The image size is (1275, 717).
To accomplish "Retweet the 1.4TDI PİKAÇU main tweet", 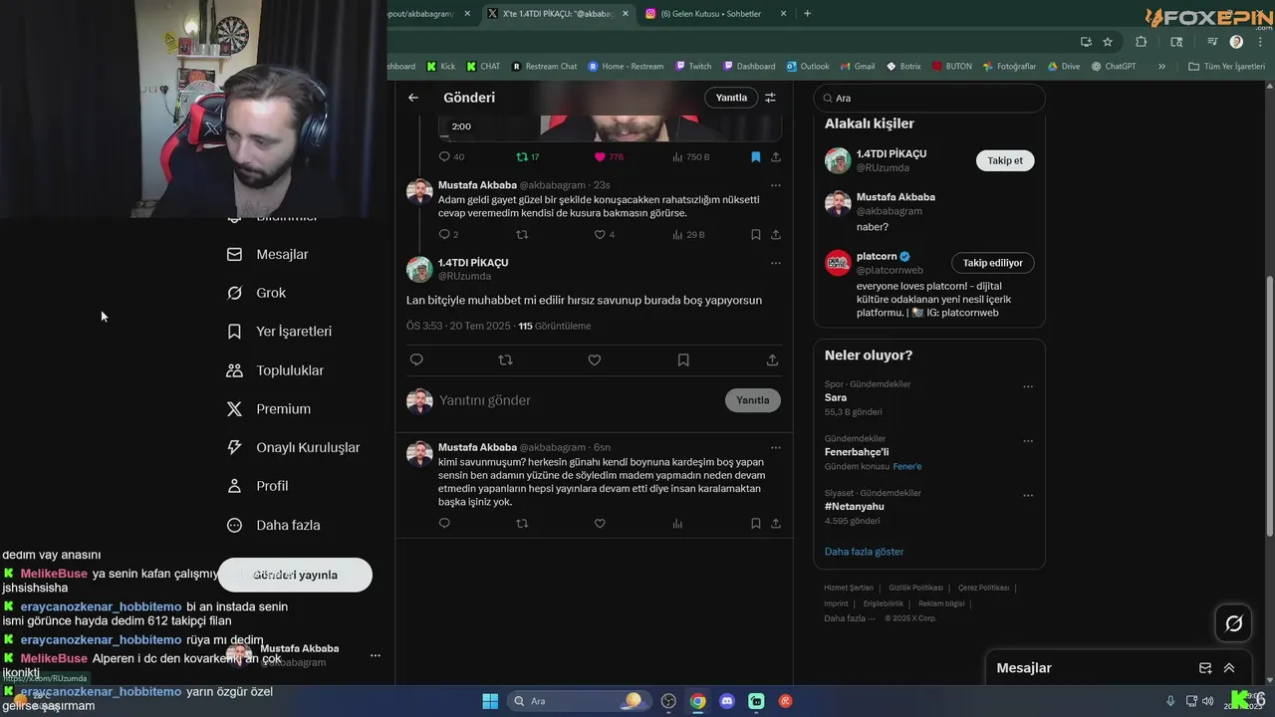I will pyautogui.click(x=505, y=359).
